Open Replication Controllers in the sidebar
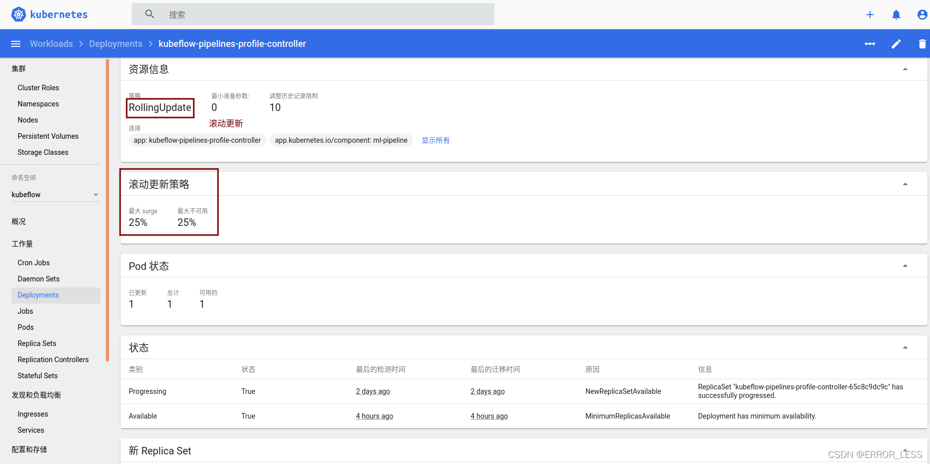The image size is (930, 464). [x=53, y=360]
